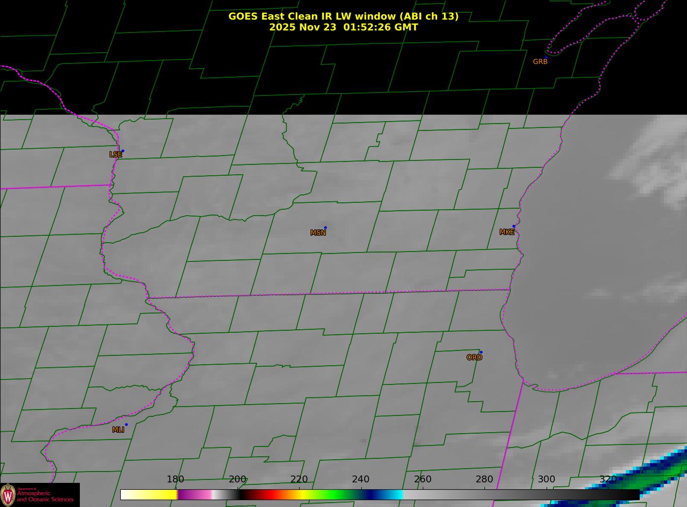Click the GOES East Clean IR title
This screenshot has height=507, width=687.
click(x=343, y=16)
